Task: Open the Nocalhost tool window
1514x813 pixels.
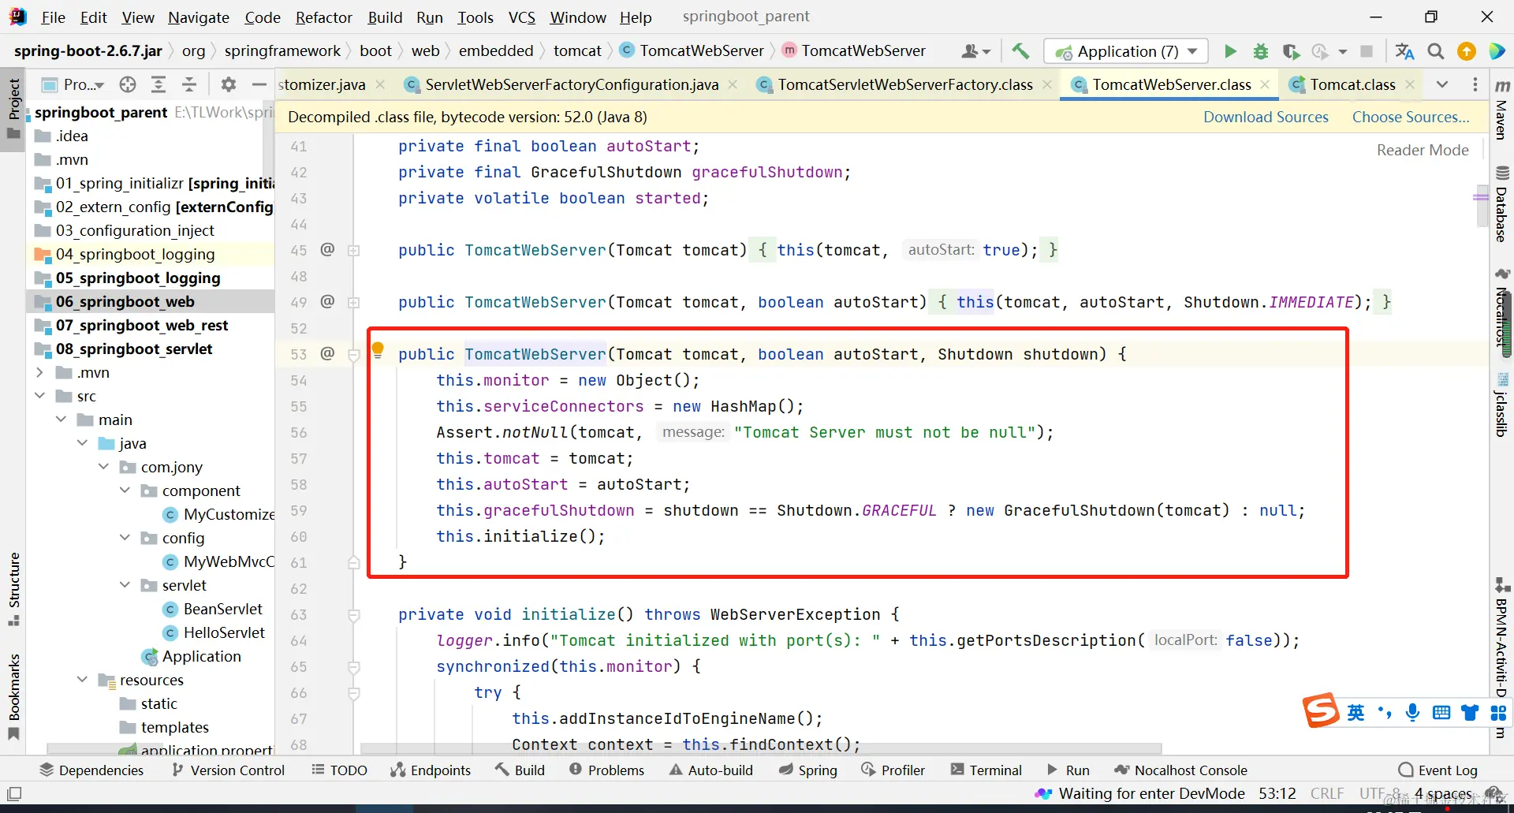Action: 1502,309
